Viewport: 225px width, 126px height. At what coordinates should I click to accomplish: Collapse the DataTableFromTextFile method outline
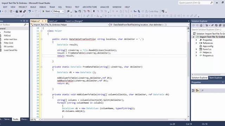coord(41,39)
